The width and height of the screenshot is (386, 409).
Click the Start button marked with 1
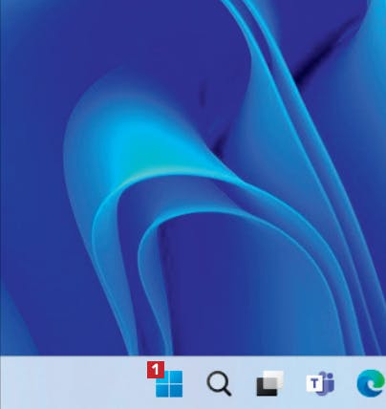[x=169, y=384]
